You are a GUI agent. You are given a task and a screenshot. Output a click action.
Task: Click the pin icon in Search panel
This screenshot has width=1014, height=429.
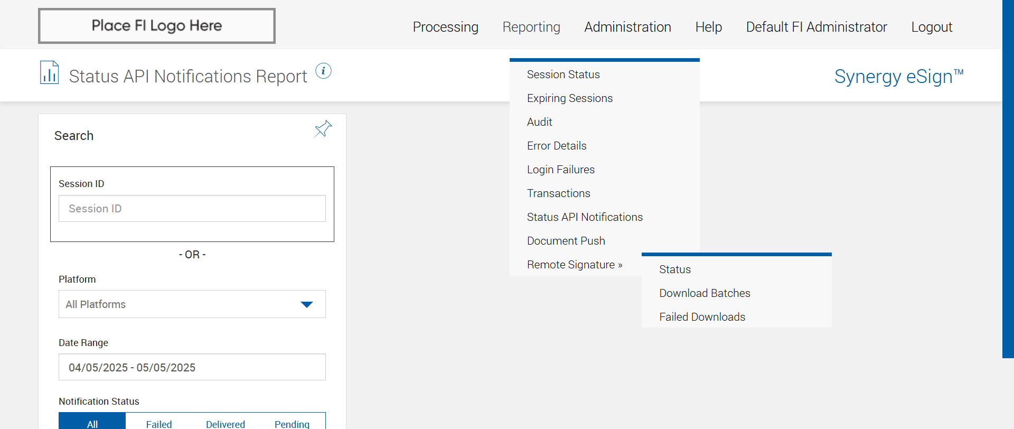[x=323, y=129]
